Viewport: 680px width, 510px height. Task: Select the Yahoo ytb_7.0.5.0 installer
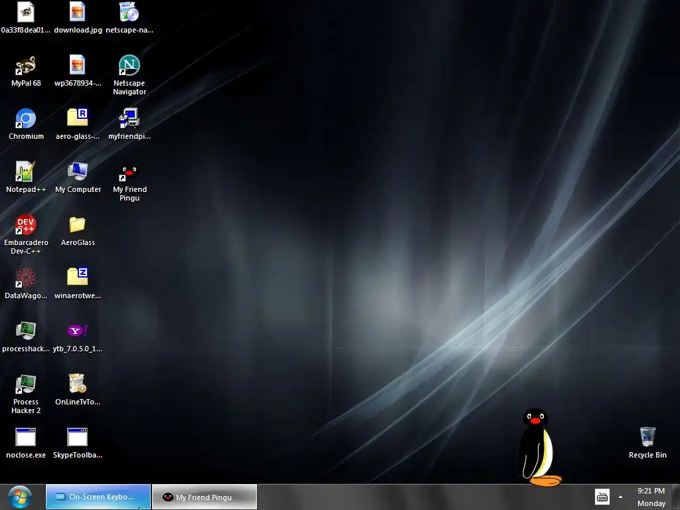[x=78, y=331]
